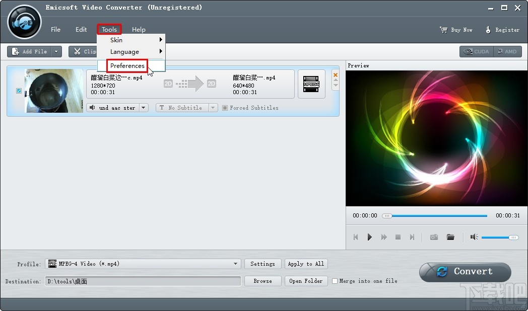Click the Emicsoft disc logo icon

click(x=24, y=22)
